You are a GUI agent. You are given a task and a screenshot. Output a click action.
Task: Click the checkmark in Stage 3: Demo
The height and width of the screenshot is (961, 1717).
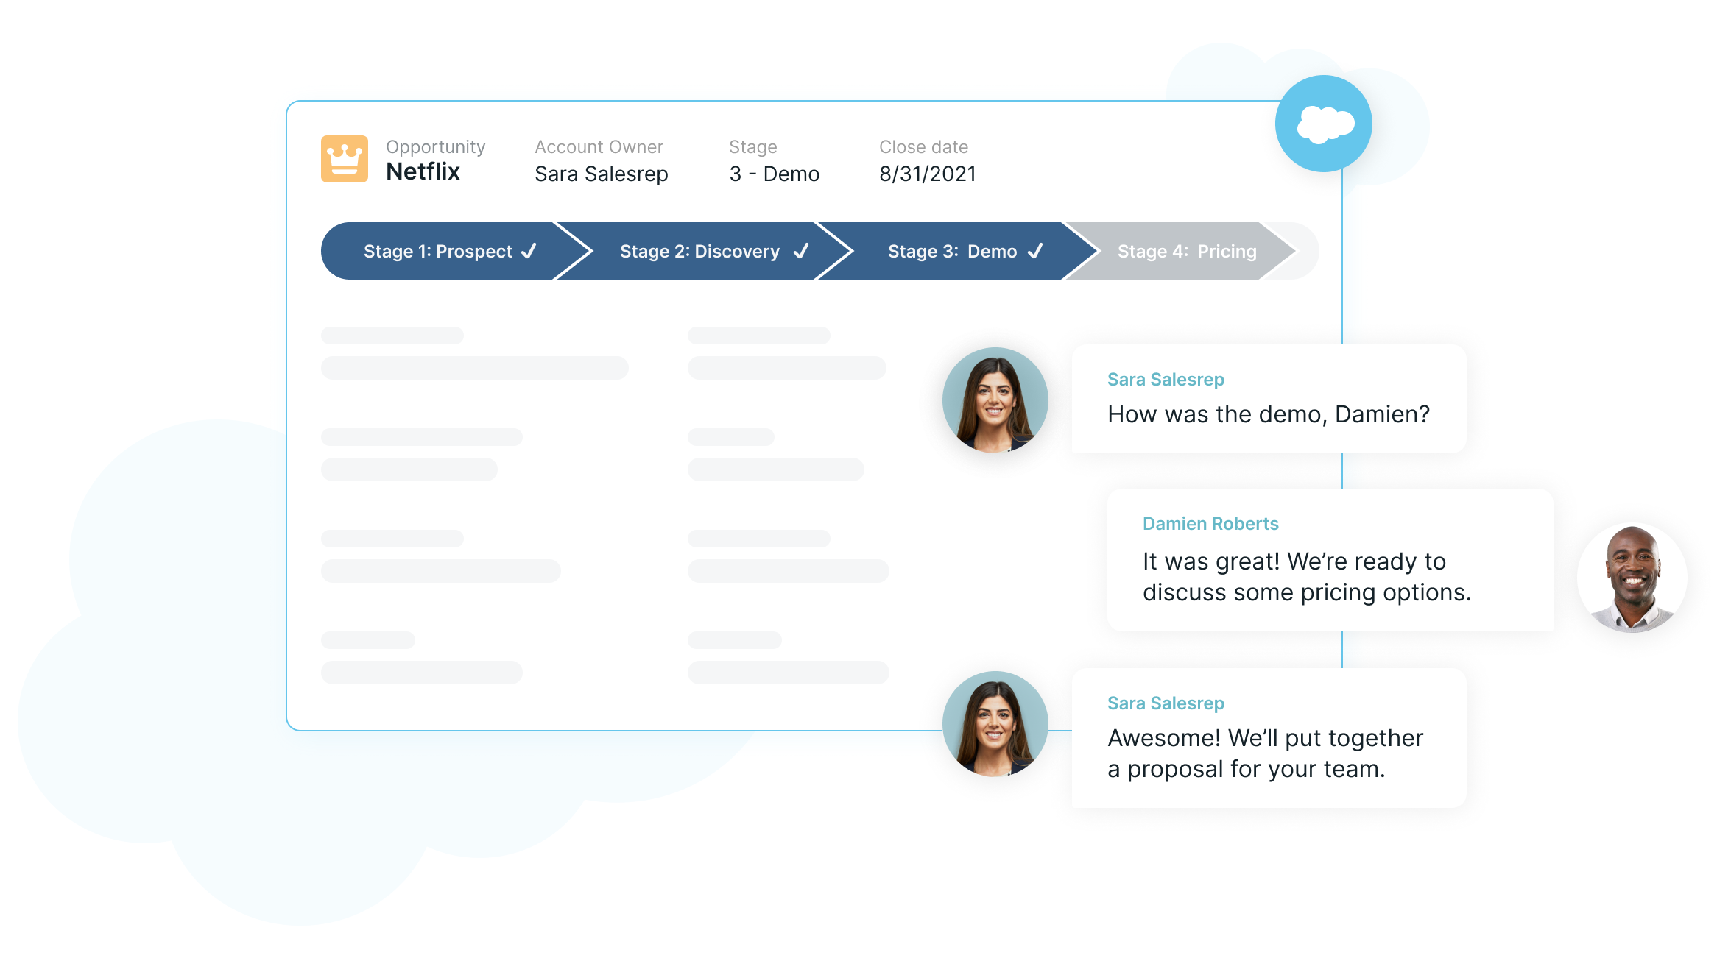point(1035,251)
